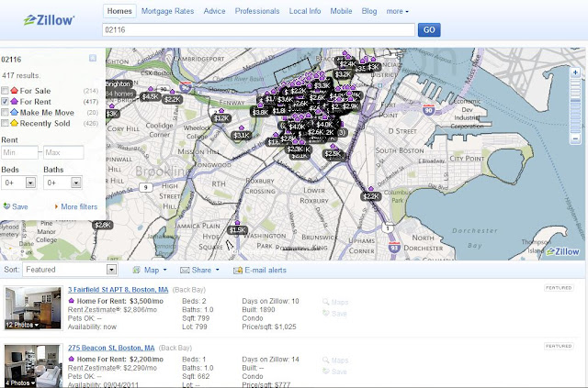Click the Save search link
This screenshot has width=588, height=388.
coord(20,206)
